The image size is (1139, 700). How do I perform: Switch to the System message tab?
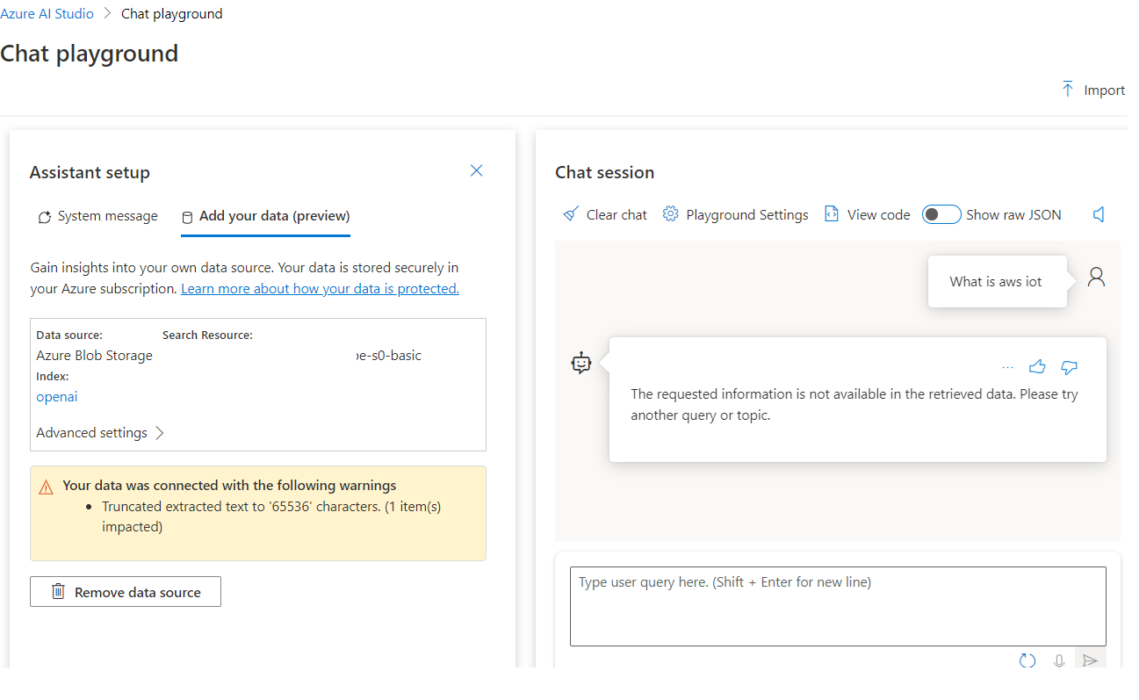97,216
